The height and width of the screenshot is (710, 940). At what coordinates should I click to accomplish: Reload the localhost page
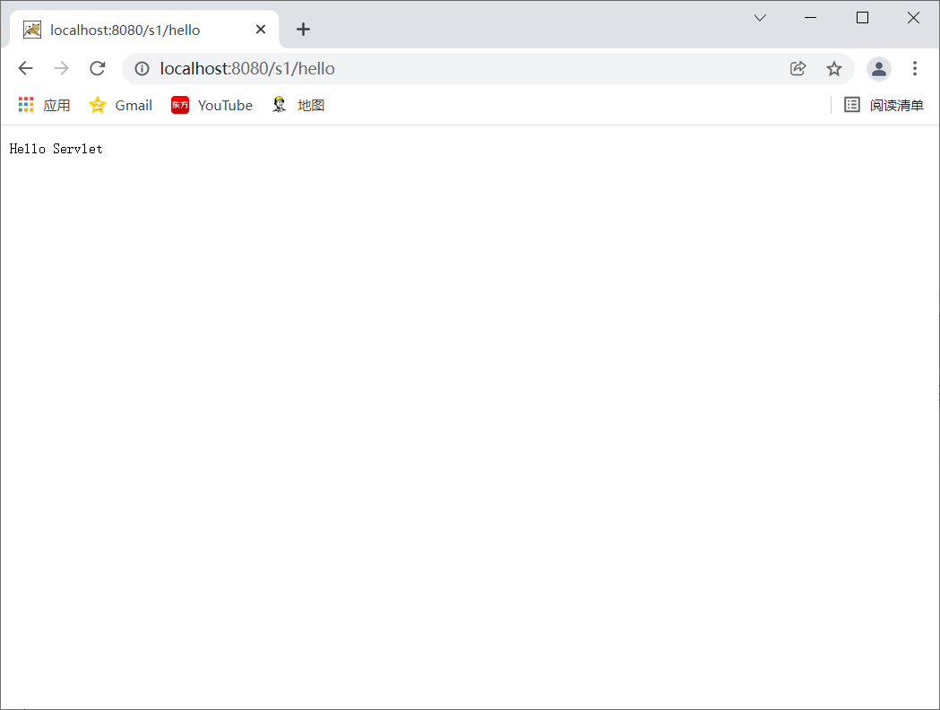click(97, 68)
